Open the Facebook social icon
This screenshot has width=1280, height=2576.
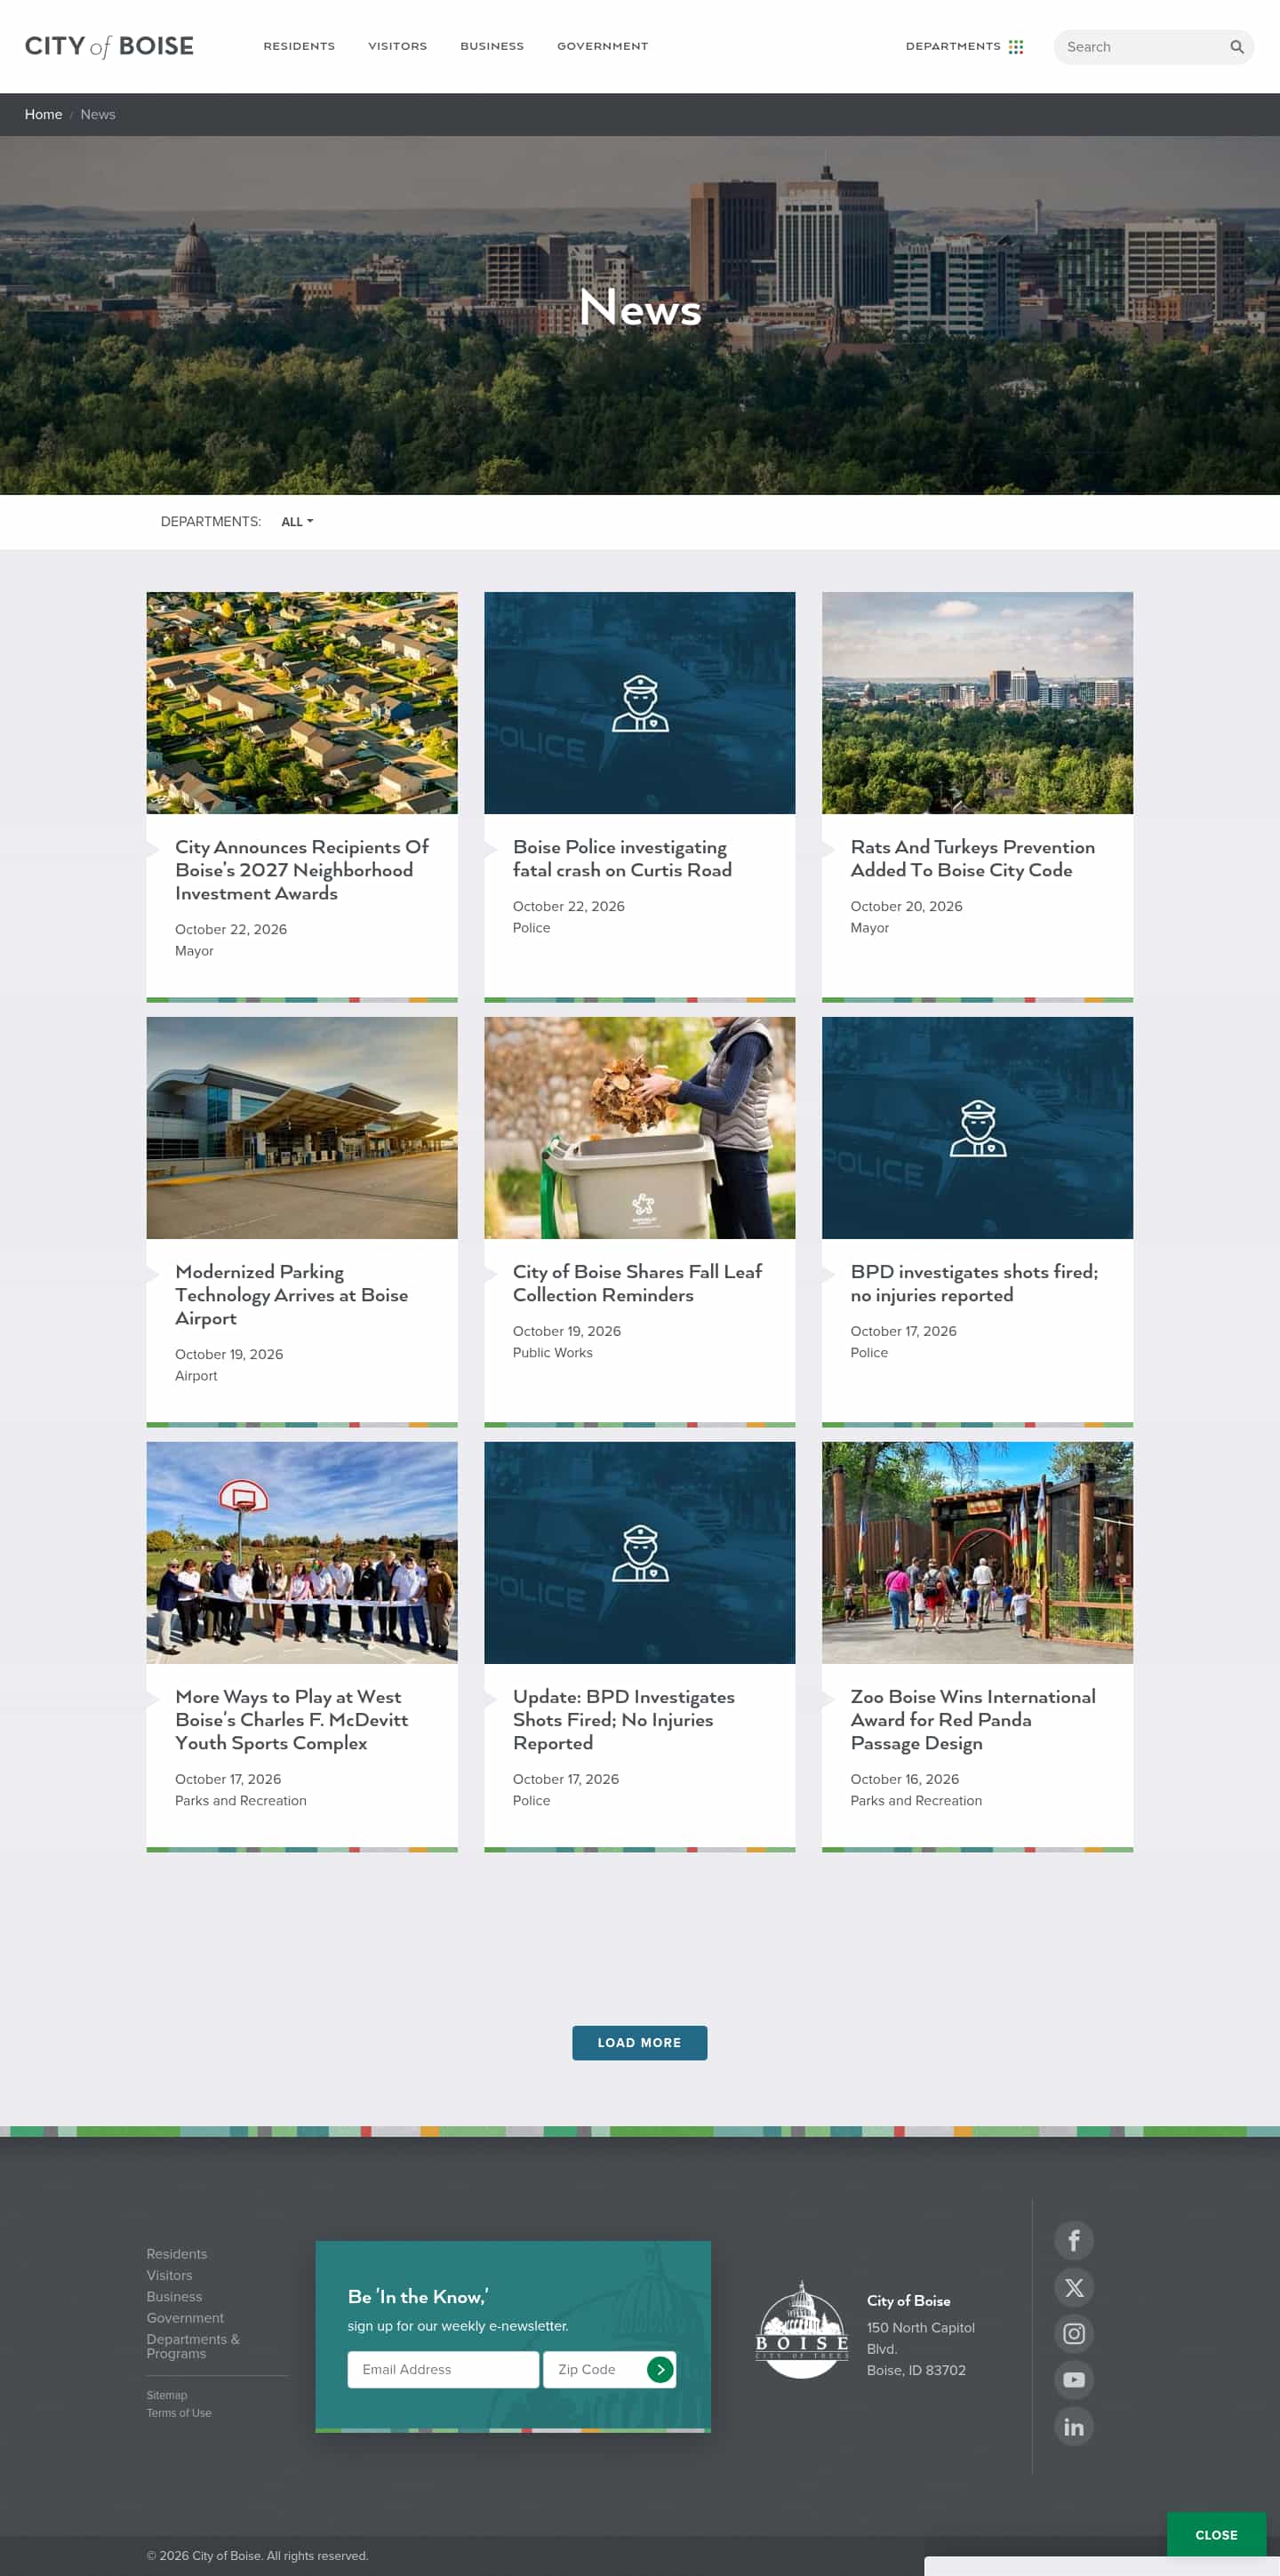click(x=1074, y=2240)
